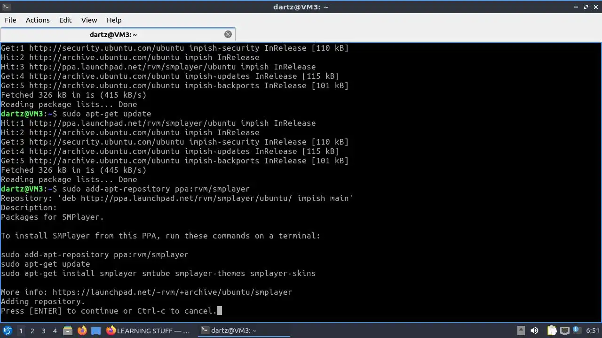
Task: Click the 'Packages for SMPlayer.' line
Action: click(52, 217)
